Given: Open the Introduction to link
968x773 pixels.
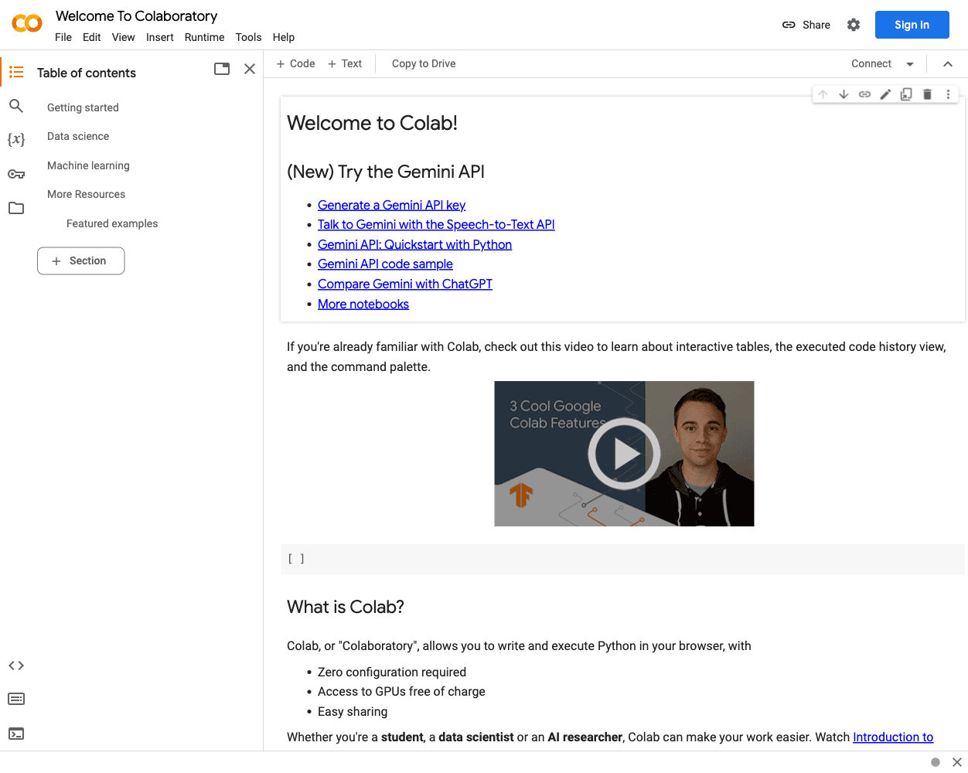Looking at the screenshot, I should pyautogui.click(x=893, y=737).
